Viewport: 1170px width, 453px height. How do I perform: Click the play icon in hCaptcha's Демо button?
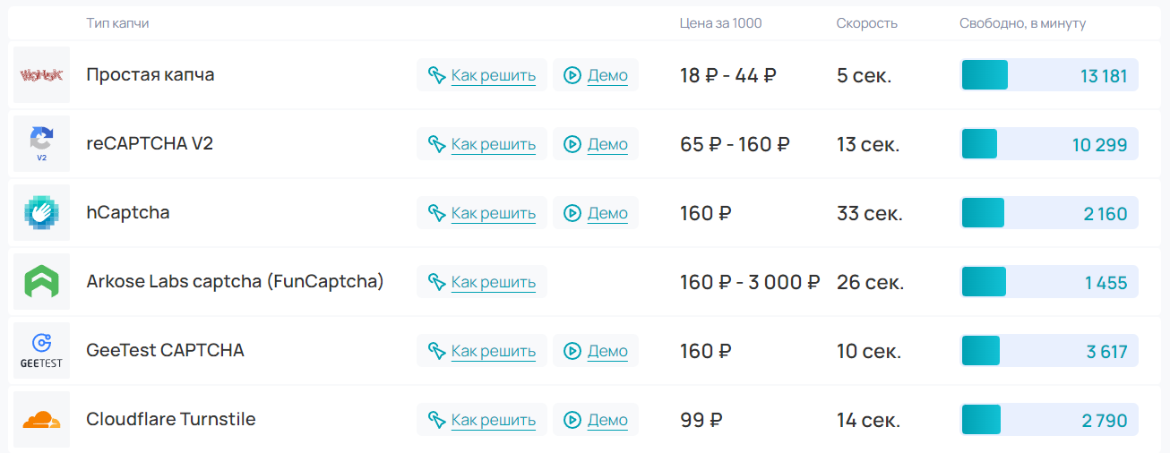[572, 213]
